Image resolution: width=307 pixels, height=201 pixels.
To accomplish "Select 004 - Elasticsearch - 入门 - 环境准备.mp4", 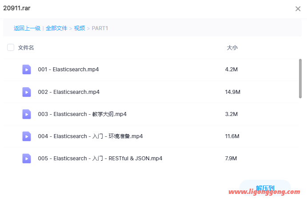I will point(90,136).
